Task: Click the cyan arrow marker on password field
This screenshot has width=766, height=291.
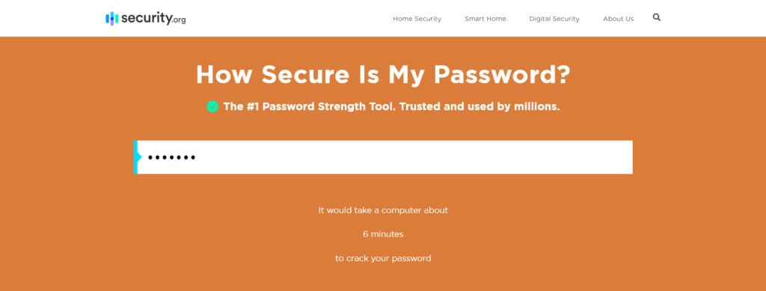Action: click(138, 157)
